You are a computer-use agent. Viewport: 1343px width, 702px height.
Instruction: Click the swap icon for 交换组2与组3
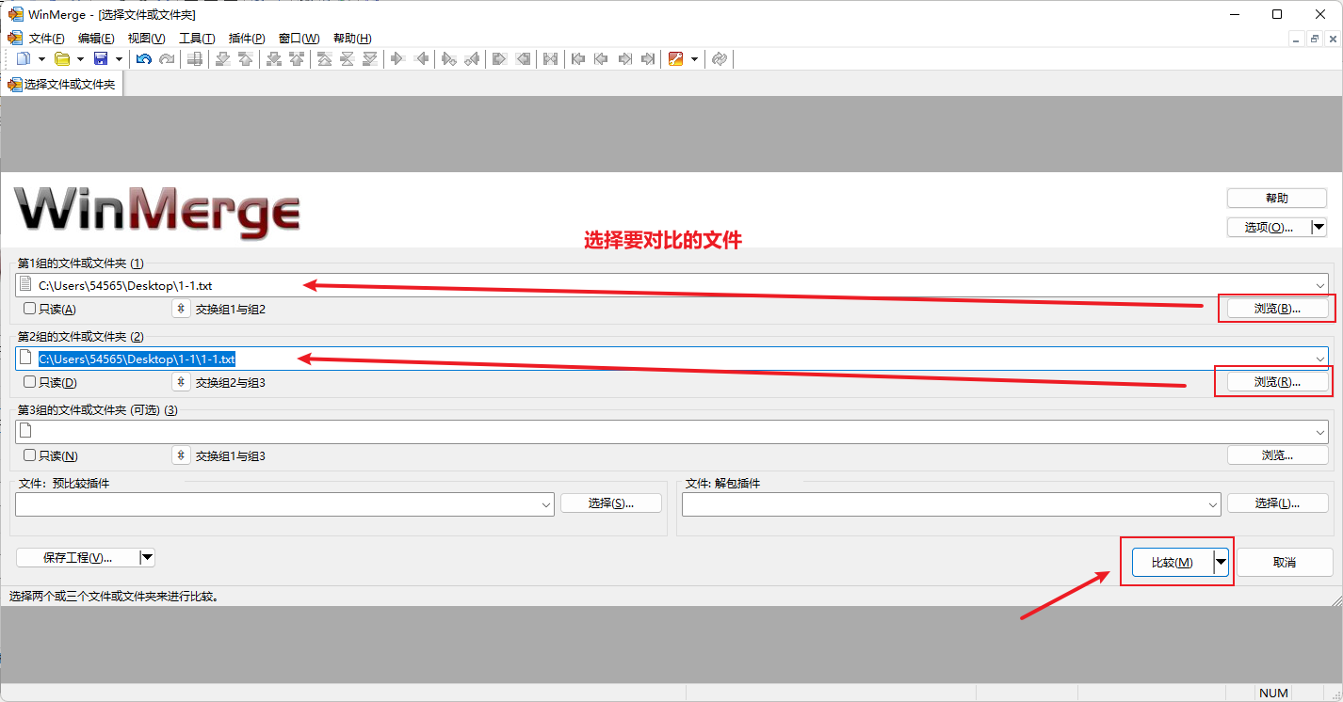pos(182,382)
